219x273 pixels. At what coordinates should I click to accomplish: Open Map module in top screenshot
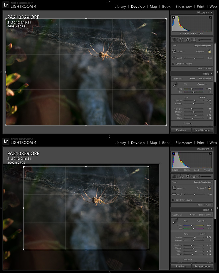coord(153,6)
